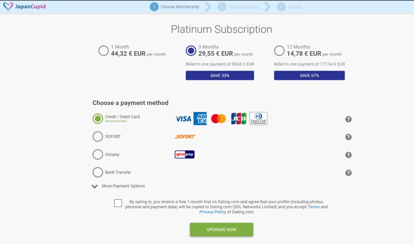Click the Visa card icon
The height and width of the screenshot is (244, 414).
click(x=183, y=119)
